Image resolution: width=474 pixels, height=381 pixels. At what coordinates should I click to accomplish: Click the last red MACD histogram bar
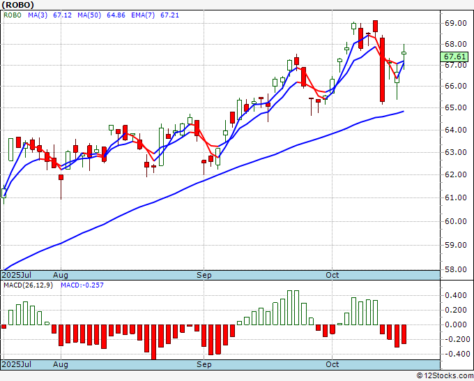(404, 334)
